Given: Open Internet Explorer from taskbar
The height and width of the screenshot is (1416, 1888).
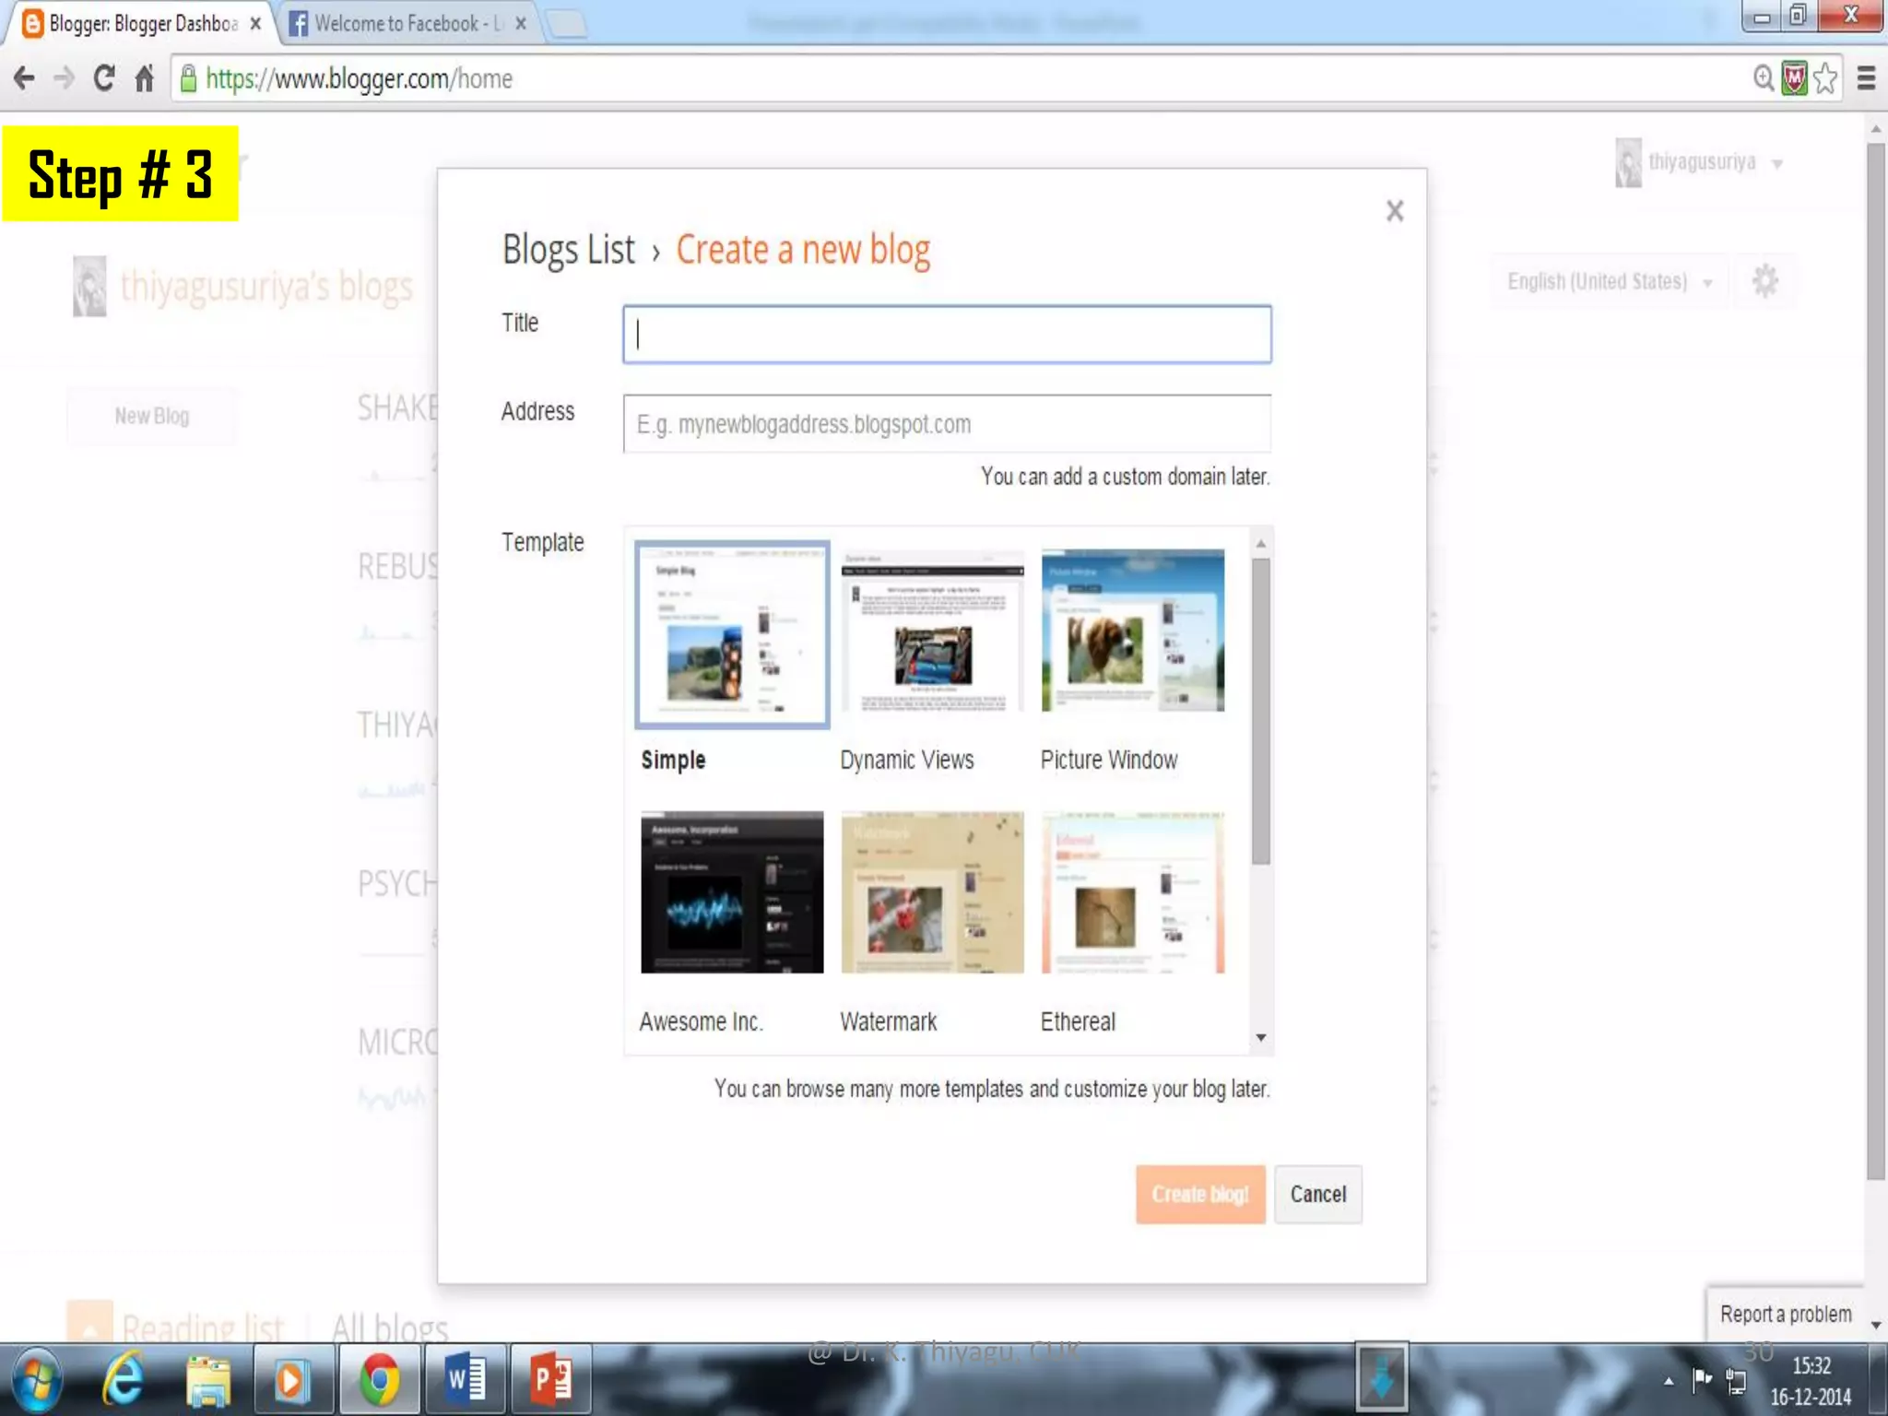Looking at the screenshot, I should pyautogui.click(x=124, y=1379).
